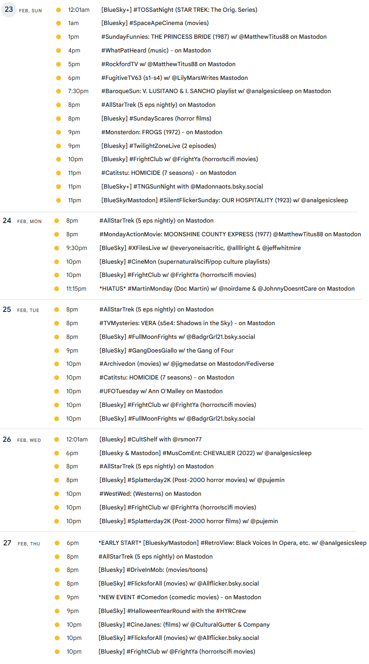
Task: Click yellow dot beside #TVMysteries: VERA event
Action: coord(56,323)
